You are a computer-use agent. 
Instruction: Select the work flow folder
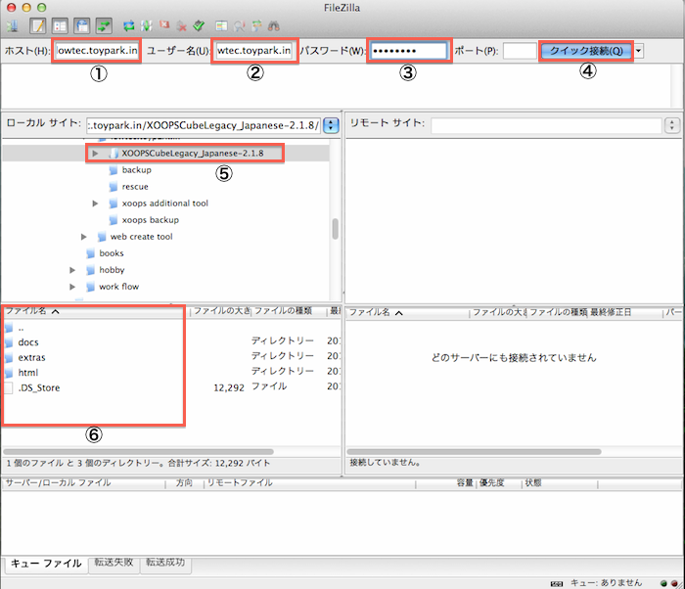tap(118, 287)
